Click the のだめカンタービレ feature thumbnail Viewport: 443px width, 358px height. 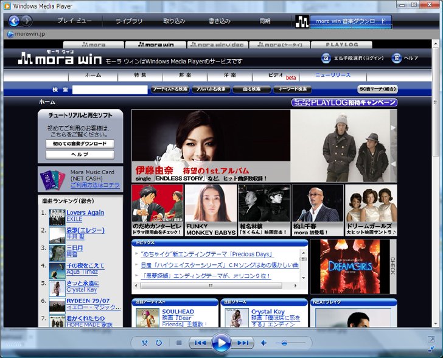click(158, 210)
